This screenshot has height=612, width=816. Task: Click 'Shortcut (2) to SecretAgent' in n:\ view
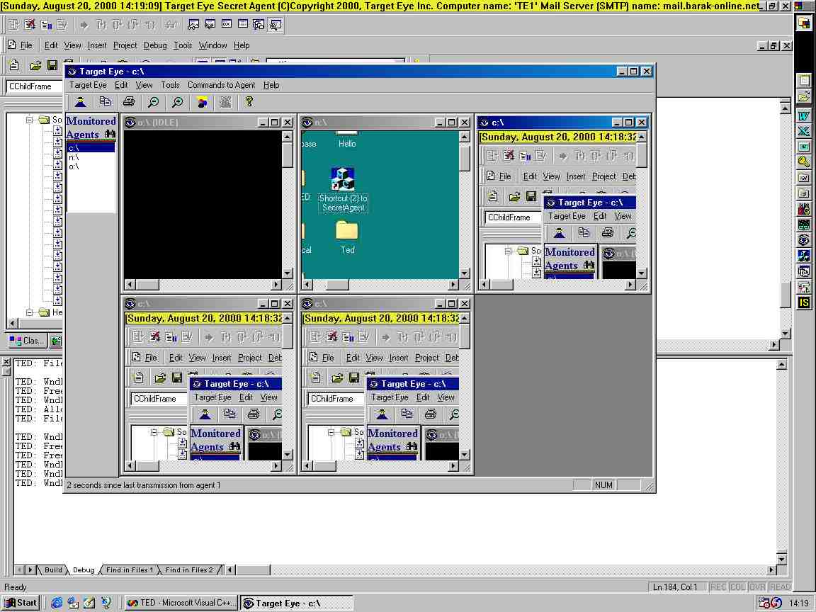[x=343, y=190]
